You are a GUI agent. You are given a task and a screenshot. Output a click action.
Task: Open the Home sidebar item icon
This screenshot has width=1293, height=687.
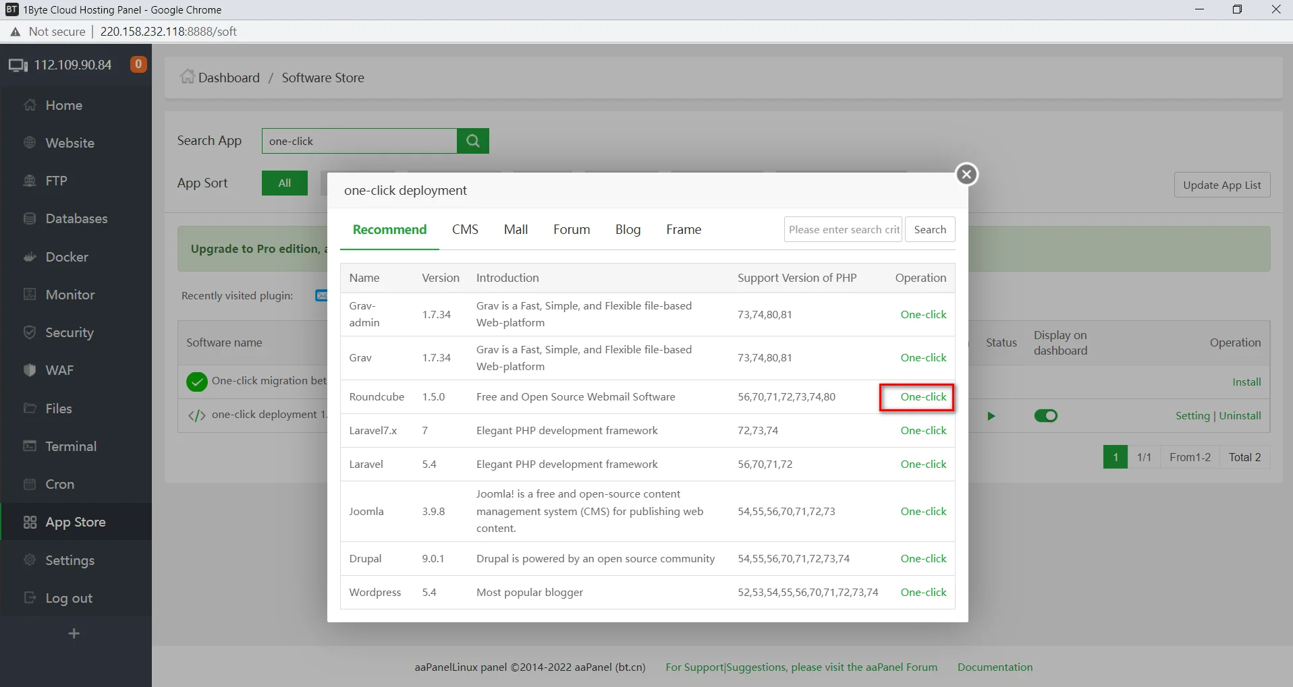[x=30, y=105]
